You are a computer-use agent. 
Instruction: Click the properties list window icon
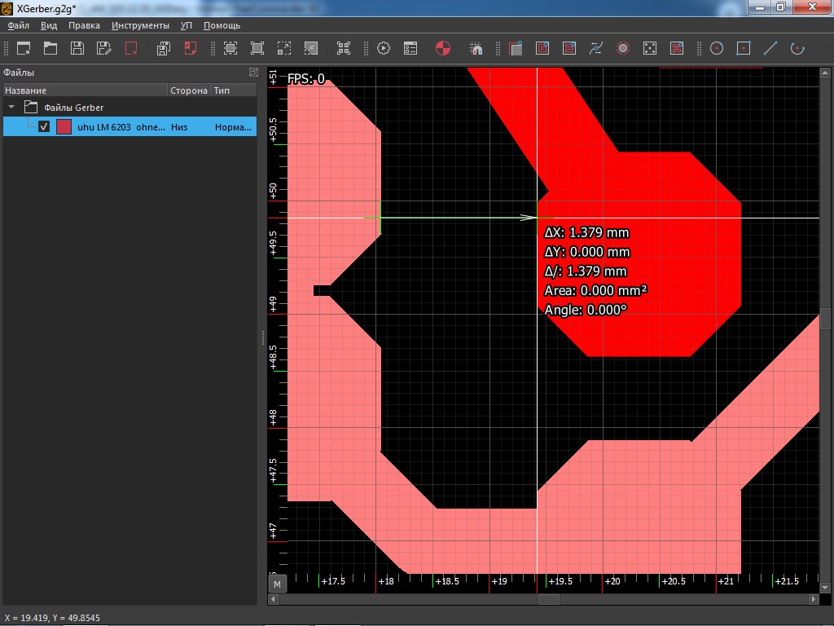pos(410,48)
